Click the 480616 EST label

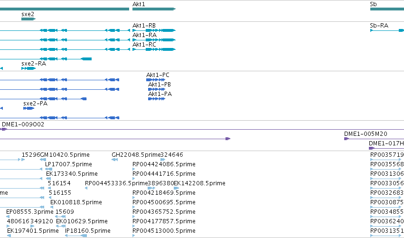coord(19,221)
